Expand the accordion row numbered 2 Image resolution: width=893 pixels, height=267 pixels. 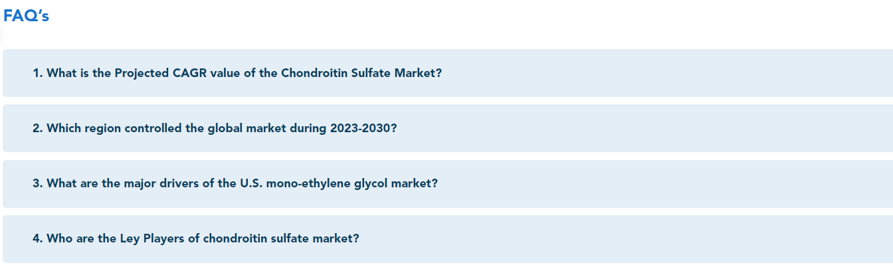click(448, 128)
